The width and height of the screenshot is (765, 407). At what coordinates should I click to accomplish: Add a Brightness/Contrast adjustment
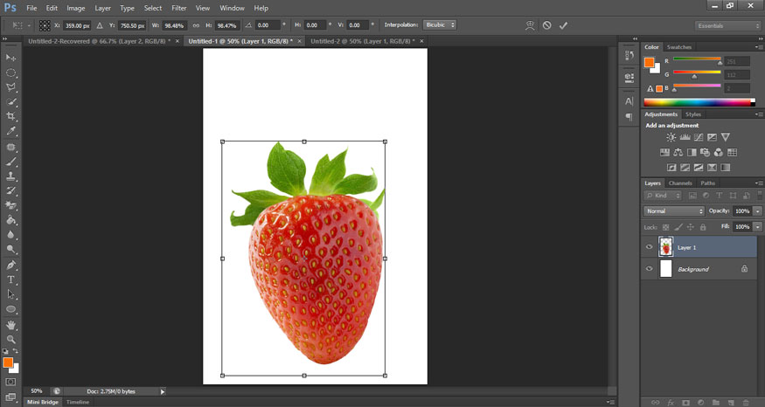click(671, 137)
